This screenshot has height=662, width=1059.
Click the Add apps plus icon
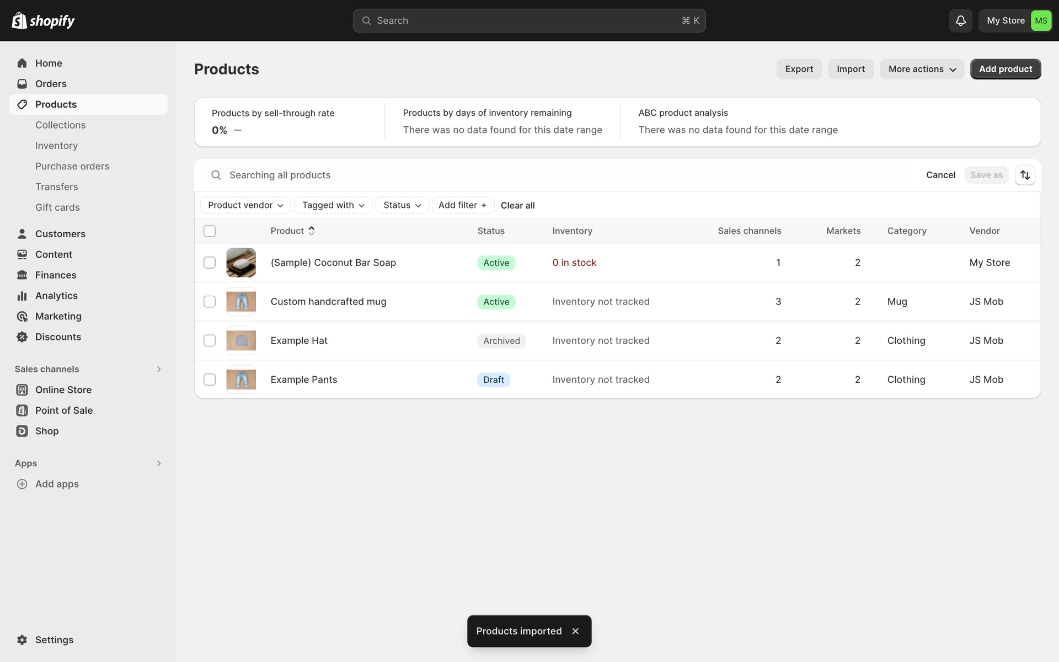pos(22,484)
